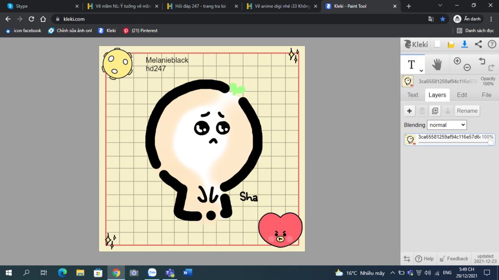This screenshot has height=280, width=499.
Task: Click the current layer preview thumbnail
Action: pos(408,81)
